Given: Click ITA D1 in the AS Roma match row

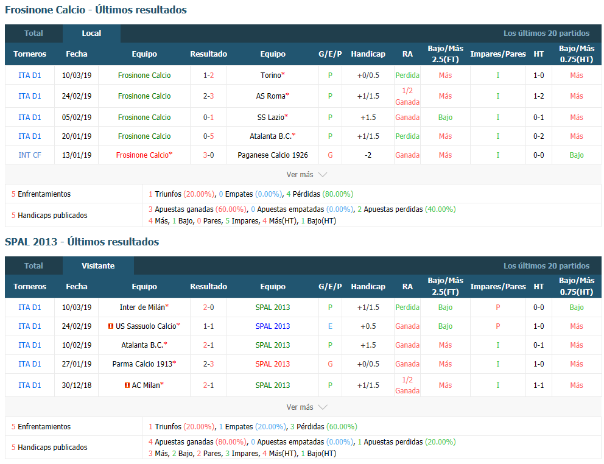Looking at the screenshot, I should [30, 96].
